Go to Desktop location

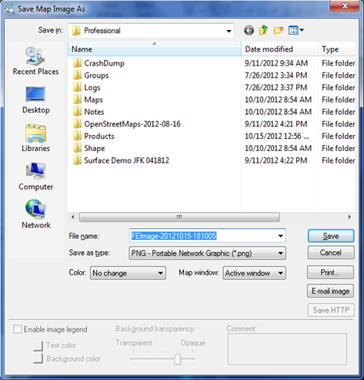point(35,100)
